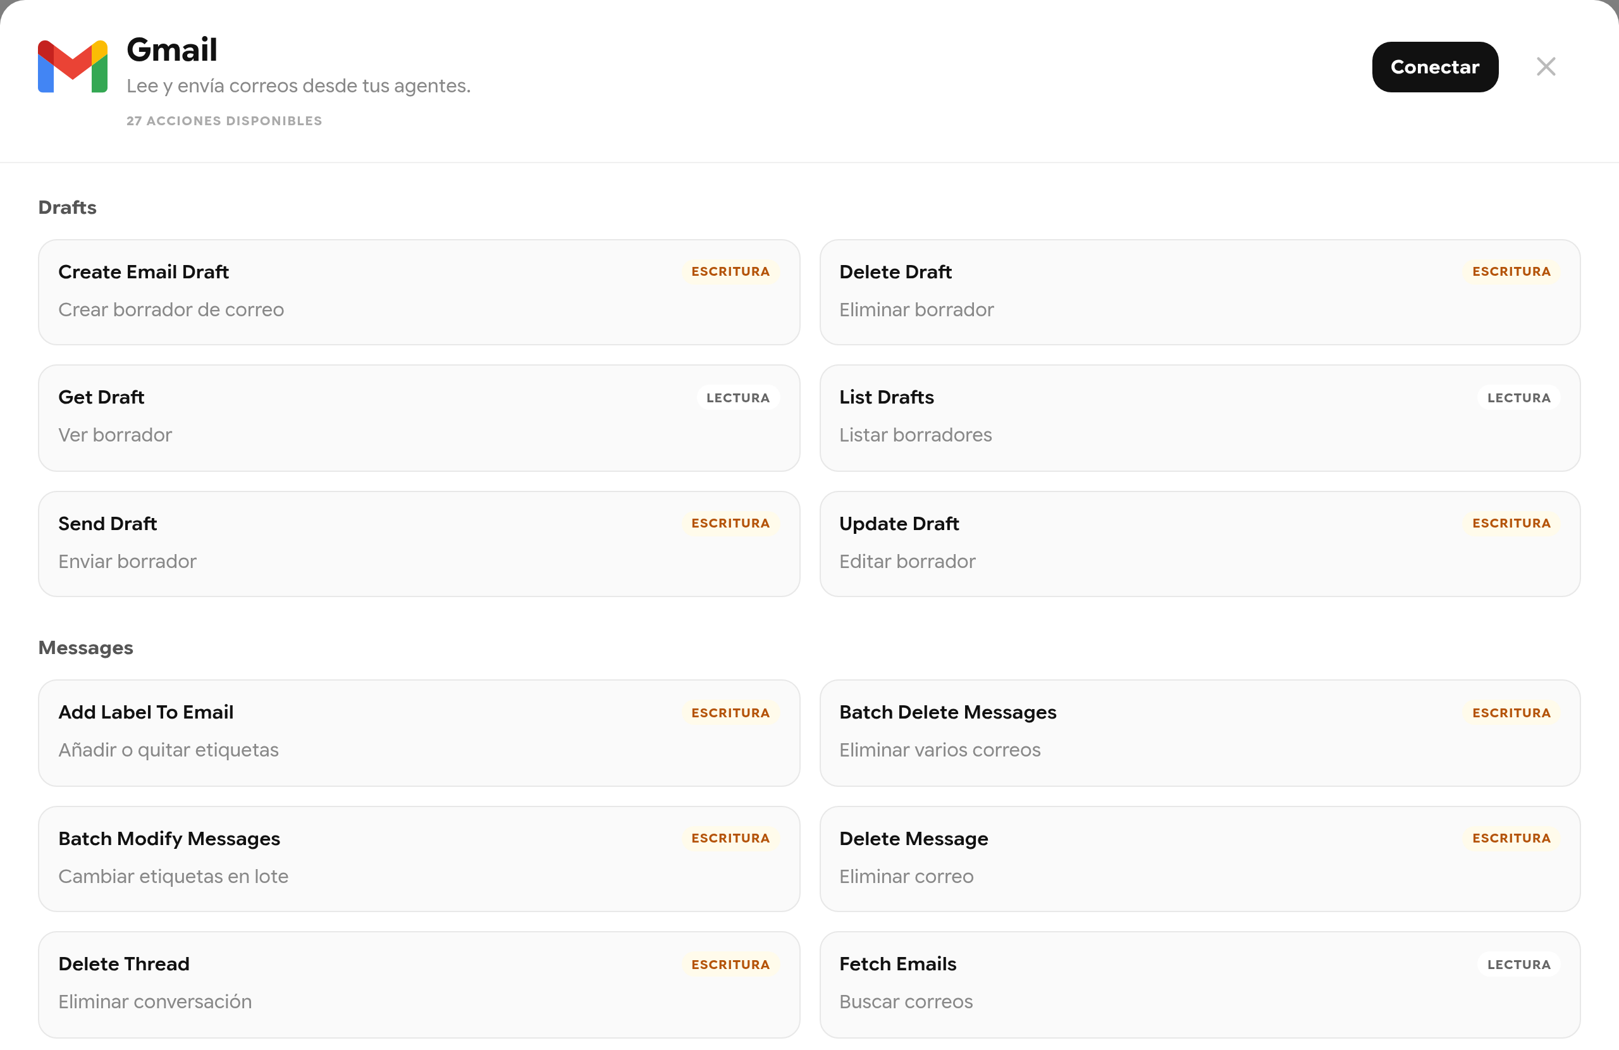Click the Gmail logo icon
Viewport: 1619px width, 1050px height.
click(73, 66)
